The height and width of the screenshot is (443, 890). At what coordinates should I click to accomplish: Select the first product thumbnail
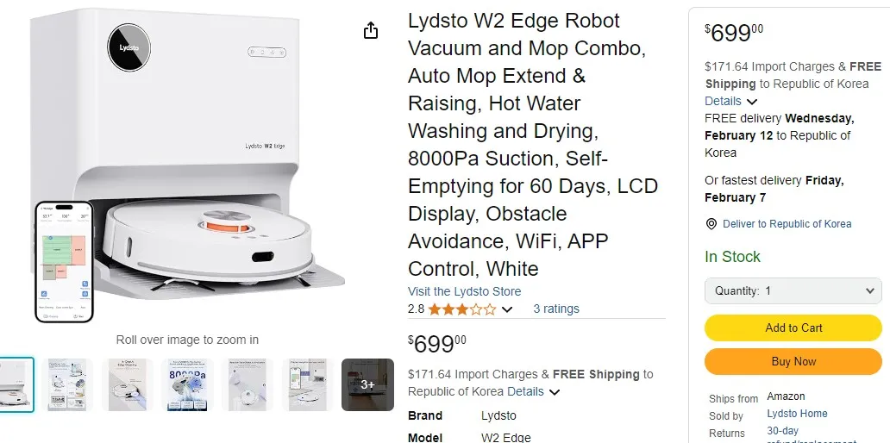(x=16, y=384)
